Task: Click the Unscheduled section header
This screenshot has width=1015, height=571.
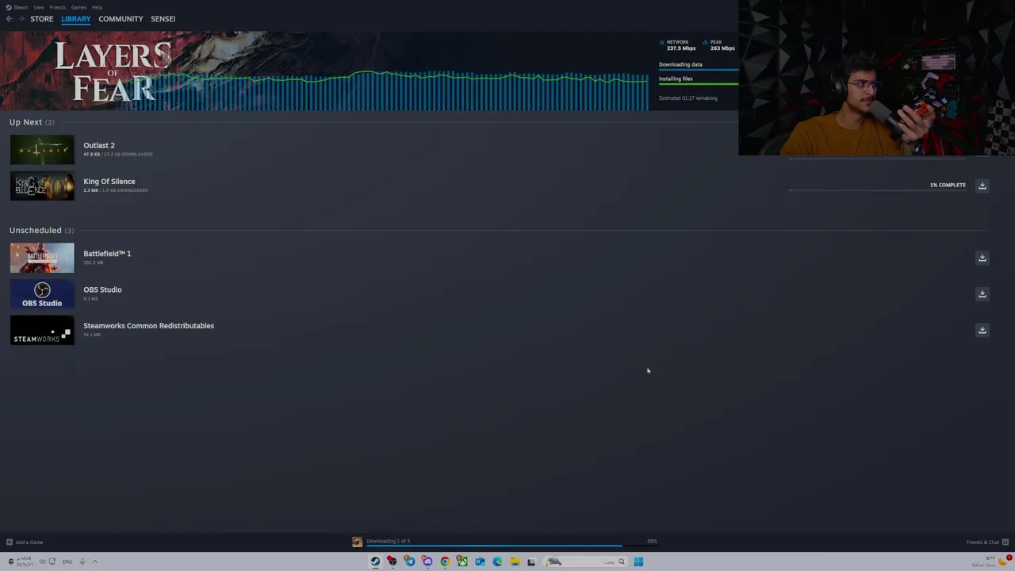Action: pos(41,230)
